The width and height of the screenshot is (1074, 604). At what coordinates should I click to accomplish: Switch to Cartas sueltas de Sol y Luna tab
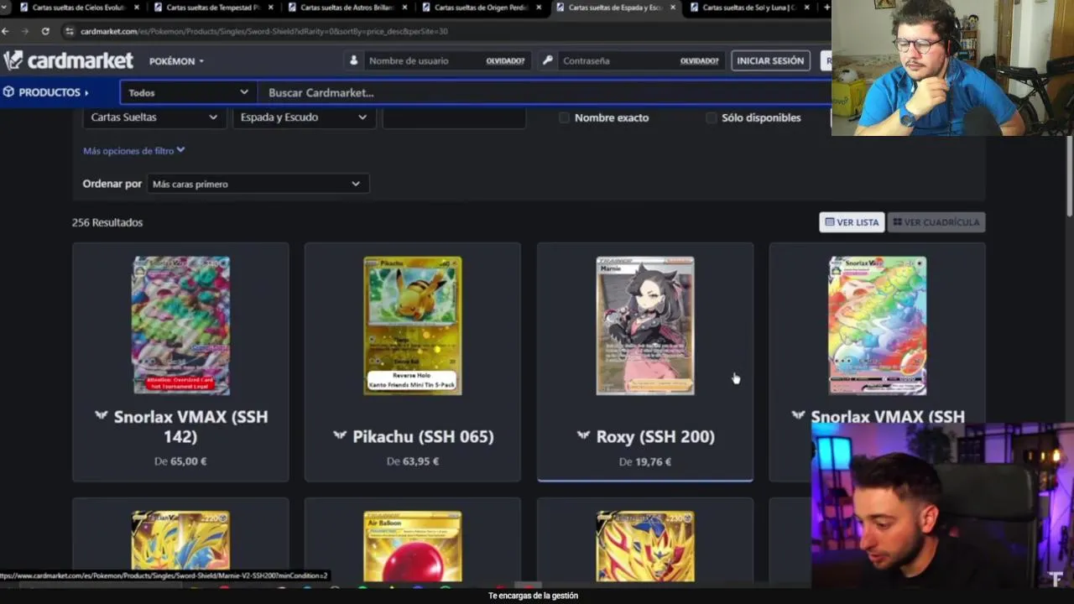749,8
